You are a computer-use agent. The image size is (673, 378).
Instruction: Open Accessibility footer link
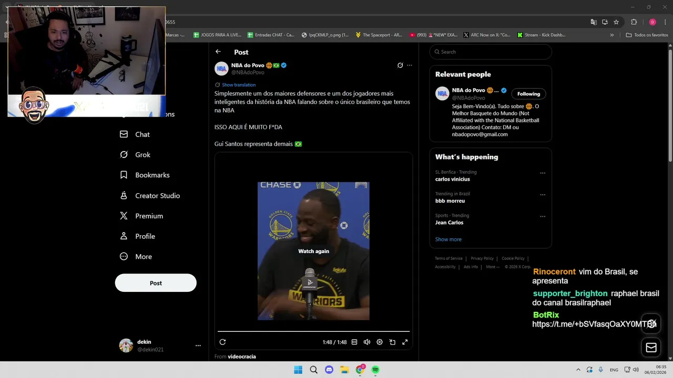(x=445, y=267)
